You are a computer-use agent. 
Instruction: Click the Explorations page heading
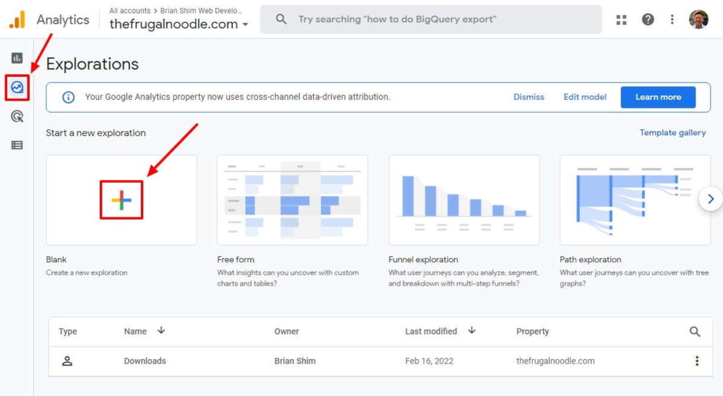coord(93,64)
